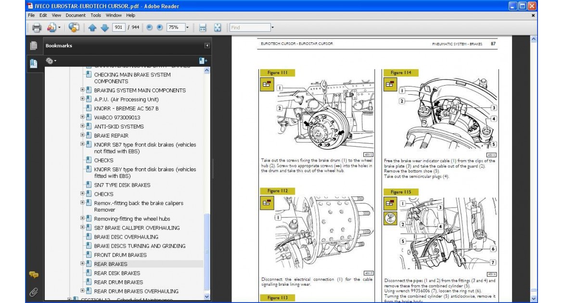Screen dimensions: 563x303
Task: Open the BRAKE DISC OVERHAULING bookmark
Action: pos(126,237)
